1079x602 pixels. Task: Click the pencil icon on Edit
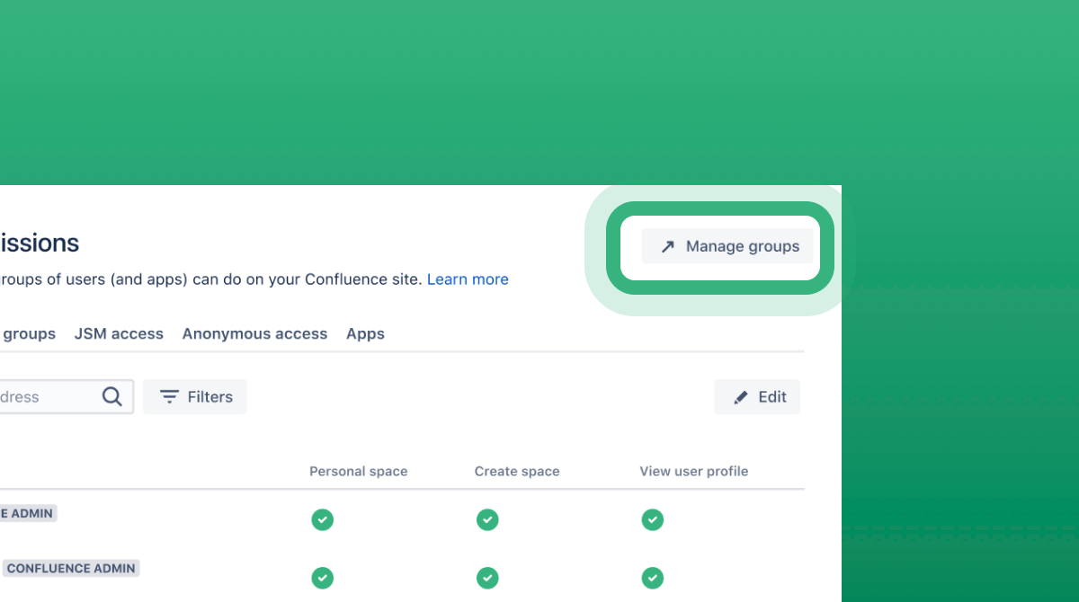(741, 397)
